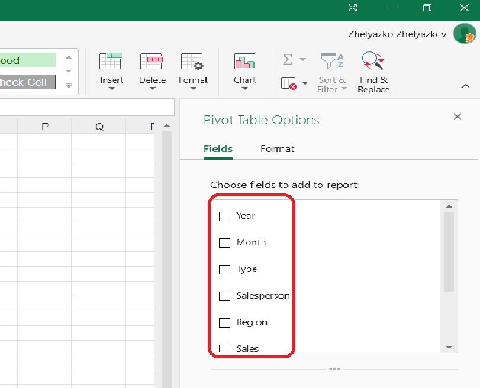480x388 pixels.
Task: Click the panel resize handle dots
Action: 334,369
